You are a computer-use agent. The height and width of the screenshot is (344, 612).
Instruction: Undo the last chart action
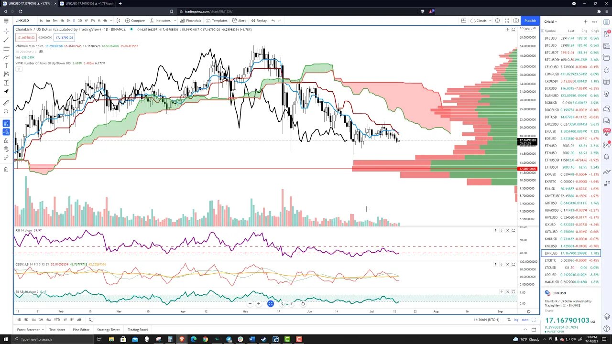coord(273,21)
